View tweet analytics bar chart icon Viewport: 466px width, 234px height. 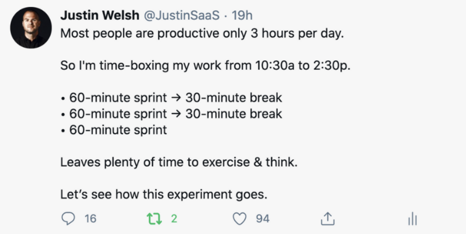tap(412, 219)
